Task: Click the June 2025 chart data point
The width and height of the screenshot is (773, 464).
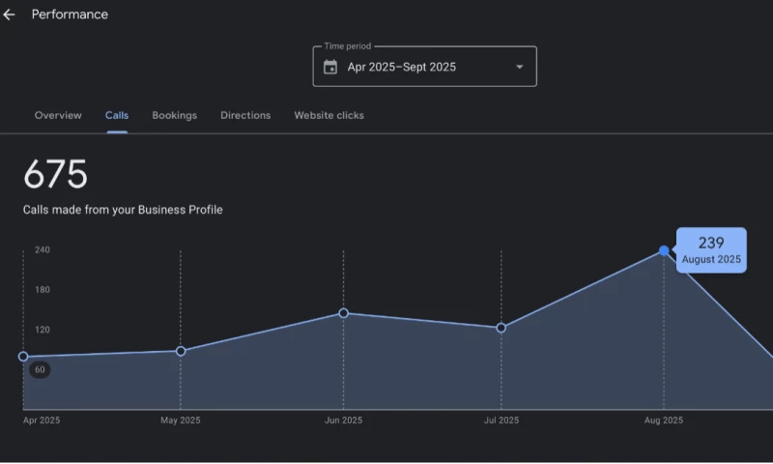Action: pos(343,313)
